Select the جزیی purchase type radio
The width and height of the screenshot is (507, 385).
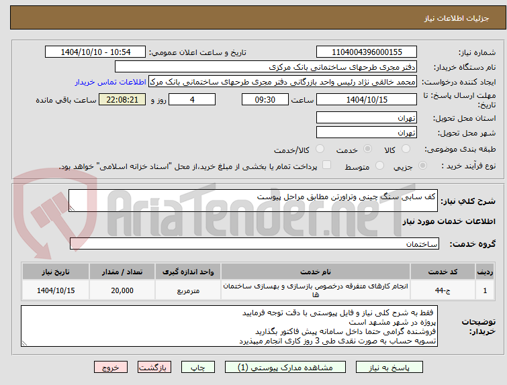(x=422, y=166)
